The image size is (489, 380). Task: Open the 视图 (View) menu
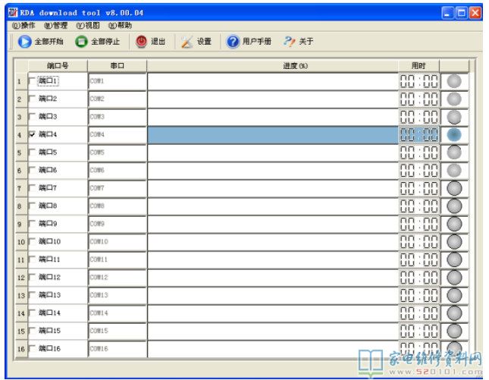tap(87, 26)
